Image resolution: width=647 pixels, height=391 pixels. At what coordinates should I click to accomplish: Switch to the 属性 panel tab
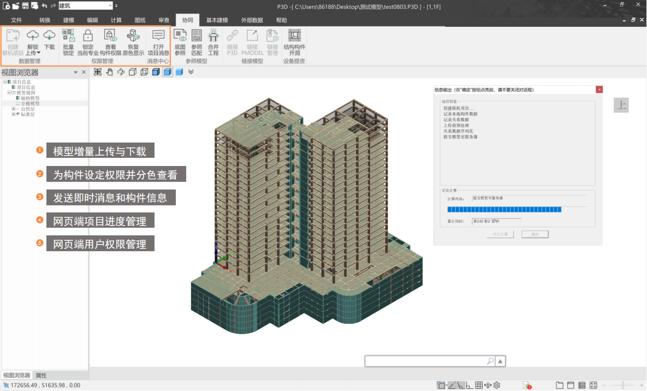41,375
